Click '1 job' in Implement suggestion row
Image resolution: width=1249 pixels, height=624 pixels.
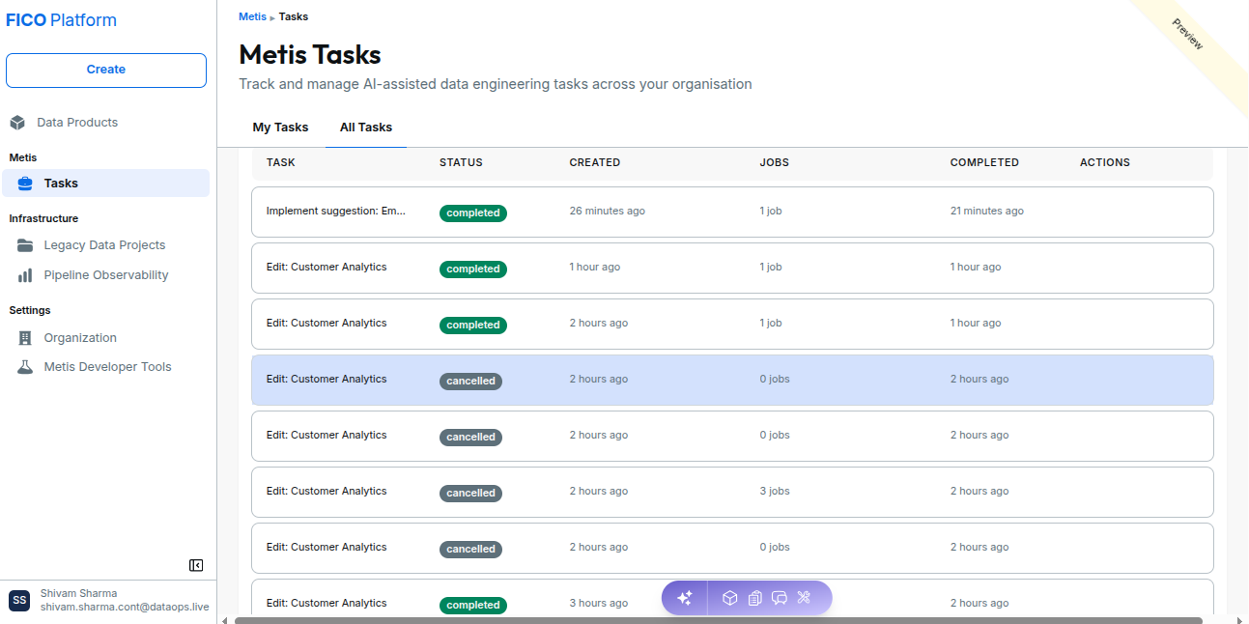(771, 211)
